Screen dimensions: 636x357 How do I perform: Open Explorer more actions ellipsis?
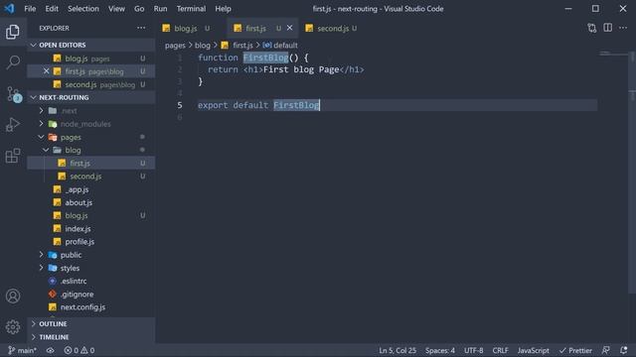[141, 28]
